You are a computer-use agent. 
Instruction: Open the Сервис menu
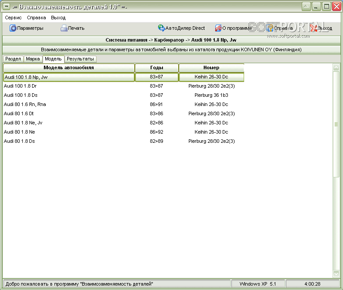point(13,18)
